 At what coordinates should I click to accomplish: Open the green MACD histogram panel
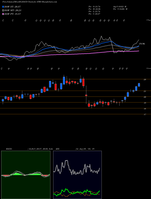pyautogui.click(x=26, y=175)
